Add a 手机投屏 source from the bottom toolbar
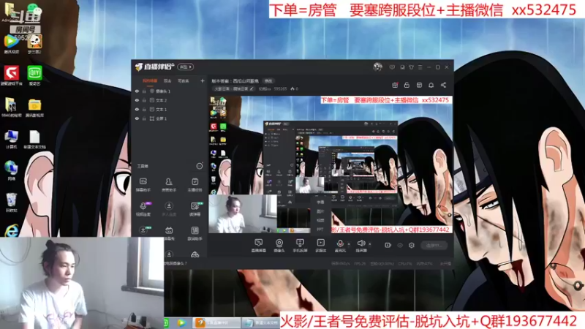 pos(300,246)
